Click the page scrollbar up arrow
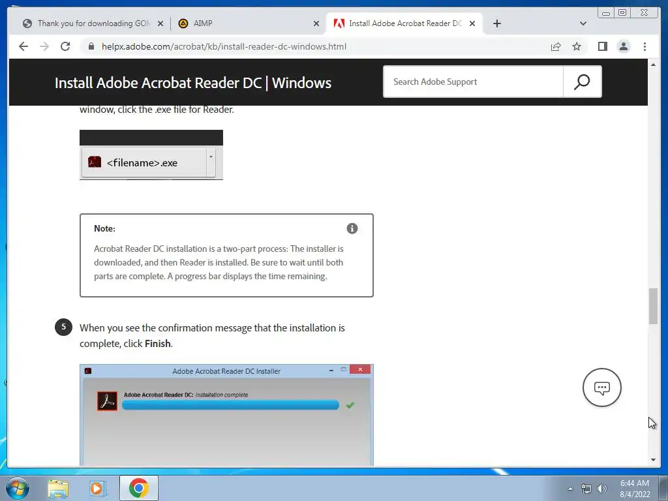This screenshot has height=501, width=668. click(x=653, y=65)
